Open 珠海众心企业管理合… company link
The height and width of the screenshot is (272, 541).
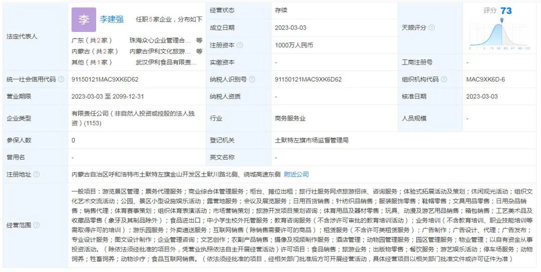point(160,40)
